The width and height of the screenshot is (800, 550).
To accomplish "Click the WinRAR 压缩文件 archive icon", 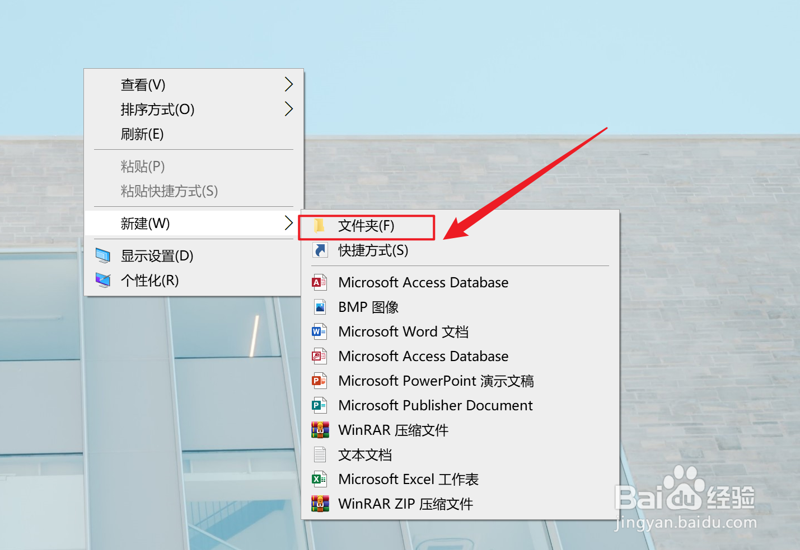I will click(x=320, y=430).
